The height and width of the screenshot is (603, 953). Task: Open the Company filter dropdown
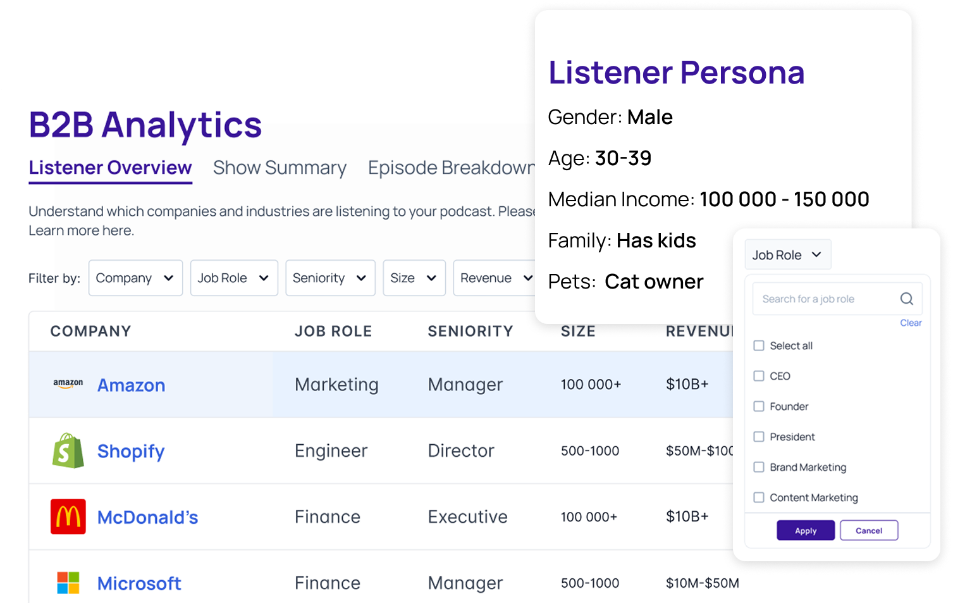click(x=135, y=278)
